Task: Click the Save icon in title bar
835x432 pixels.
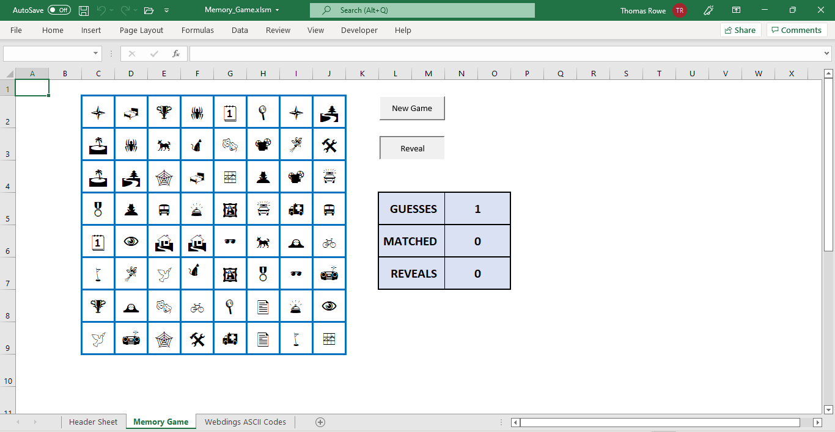Action: [84, 10]
